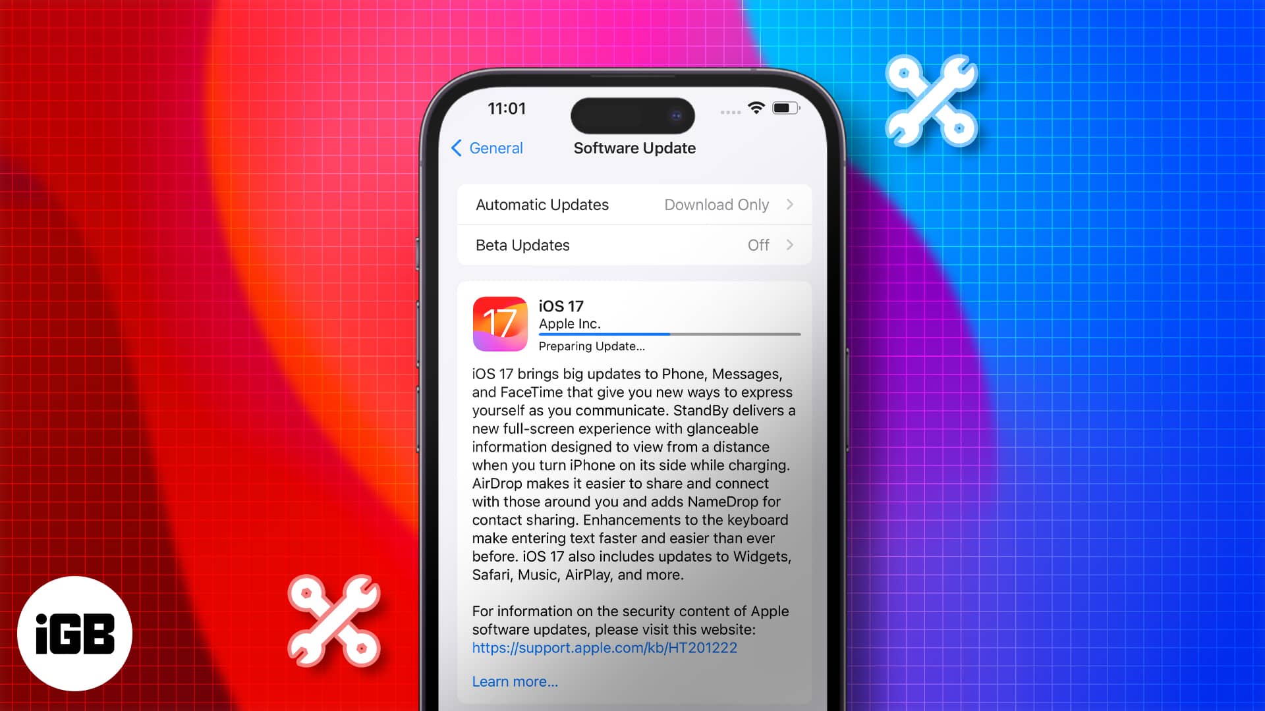Navigate back to General settings

[488, 147]
